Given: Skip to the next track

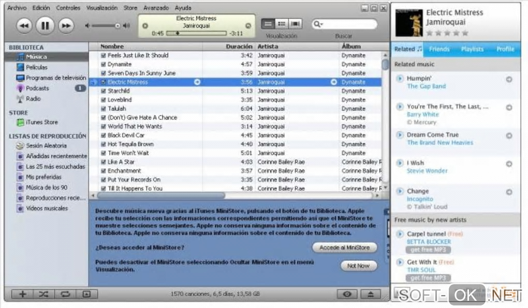Looking at the screenshot, I should point(66,25).
